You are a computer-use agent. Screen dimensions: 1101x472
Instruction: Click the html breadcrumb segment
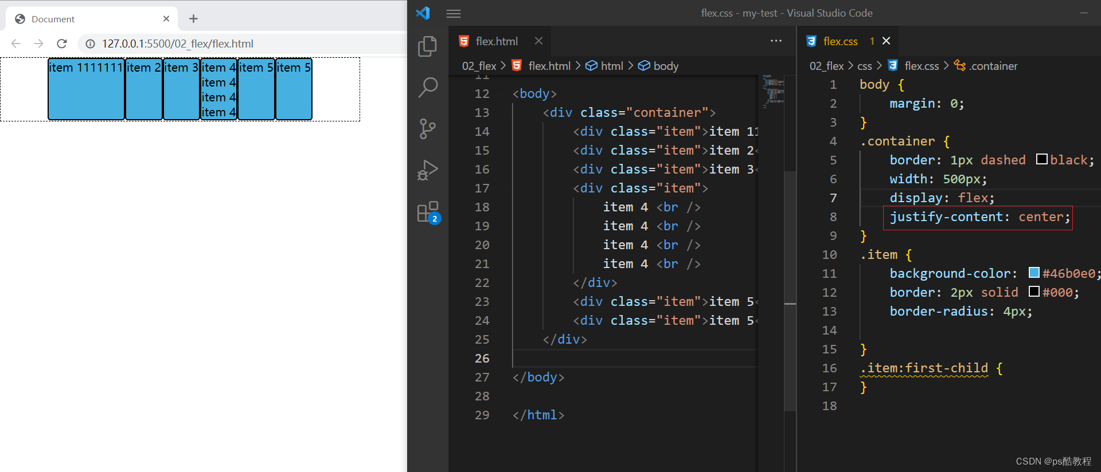(x=604, y=66)
